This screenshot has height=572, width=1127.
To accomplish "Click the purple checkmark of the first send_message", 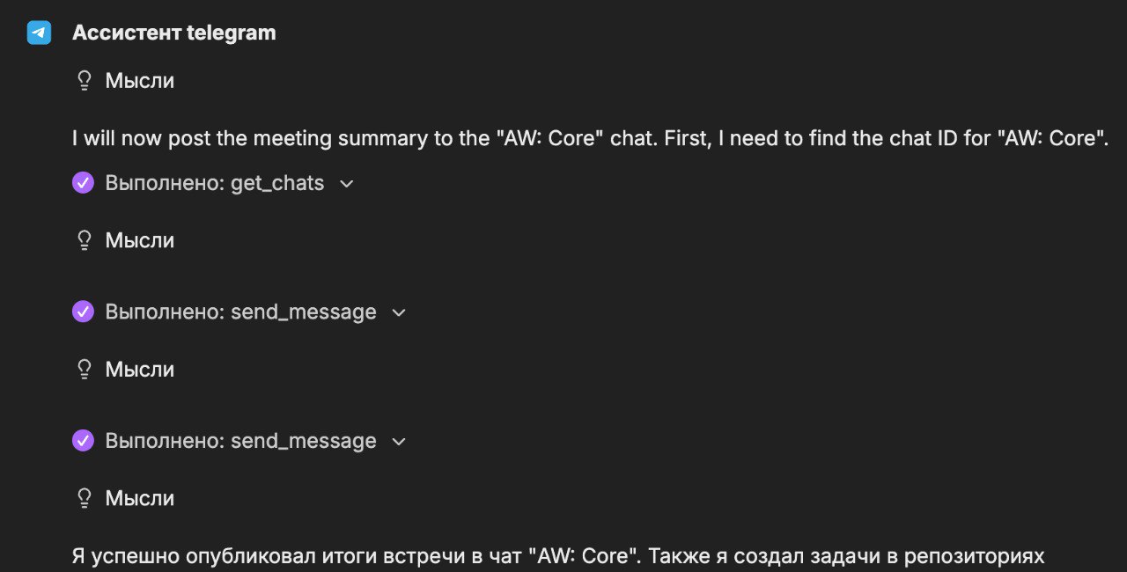I will coord(83,312).
